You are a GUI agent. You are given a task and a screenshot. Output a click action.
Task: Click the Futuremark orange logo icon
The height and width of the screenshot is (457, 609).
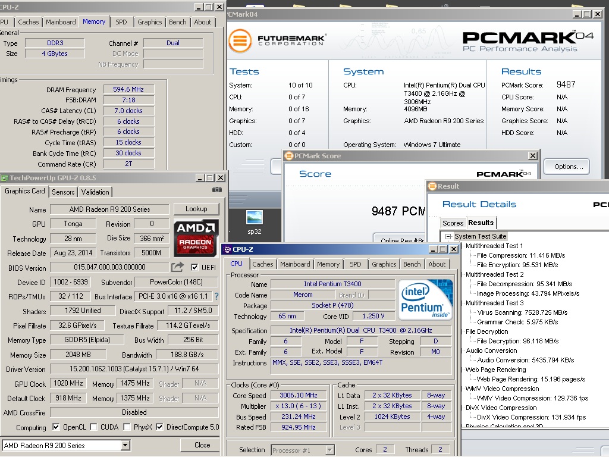[240, 40]
